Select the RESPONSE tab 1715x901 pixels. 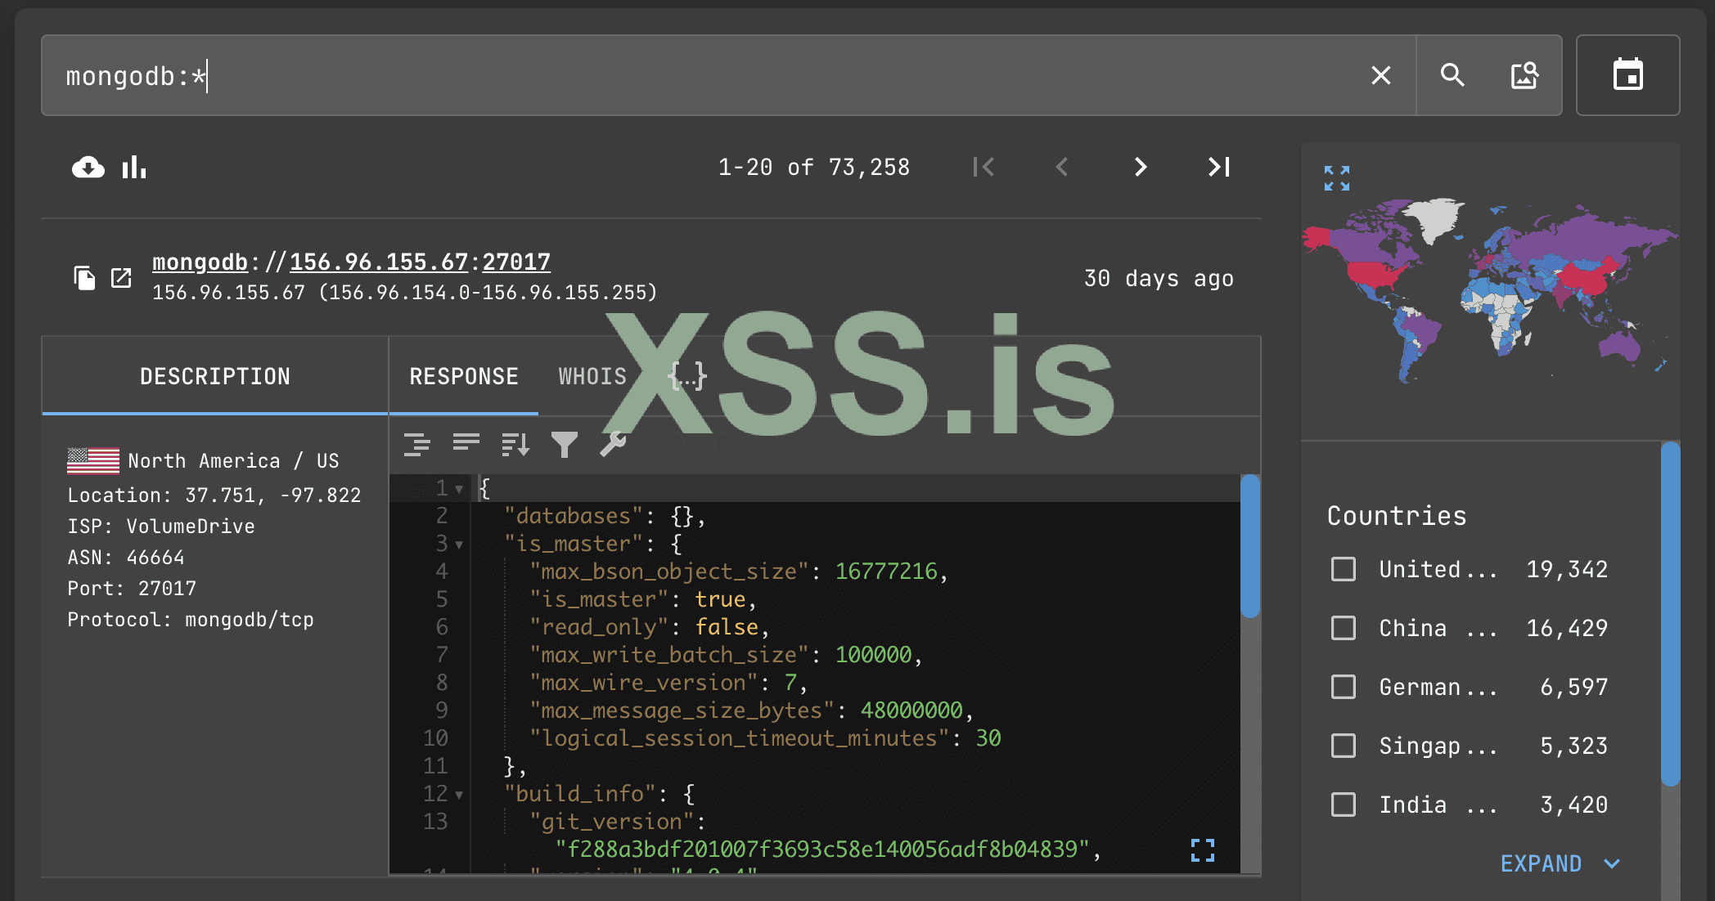[x=464, y=376]
